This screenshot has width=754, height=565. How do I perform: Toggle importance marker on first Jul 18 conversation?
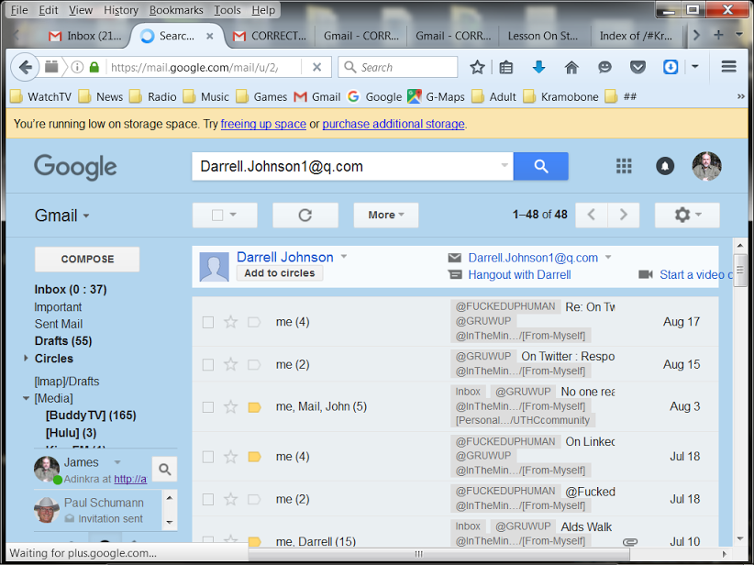(254, 457)
